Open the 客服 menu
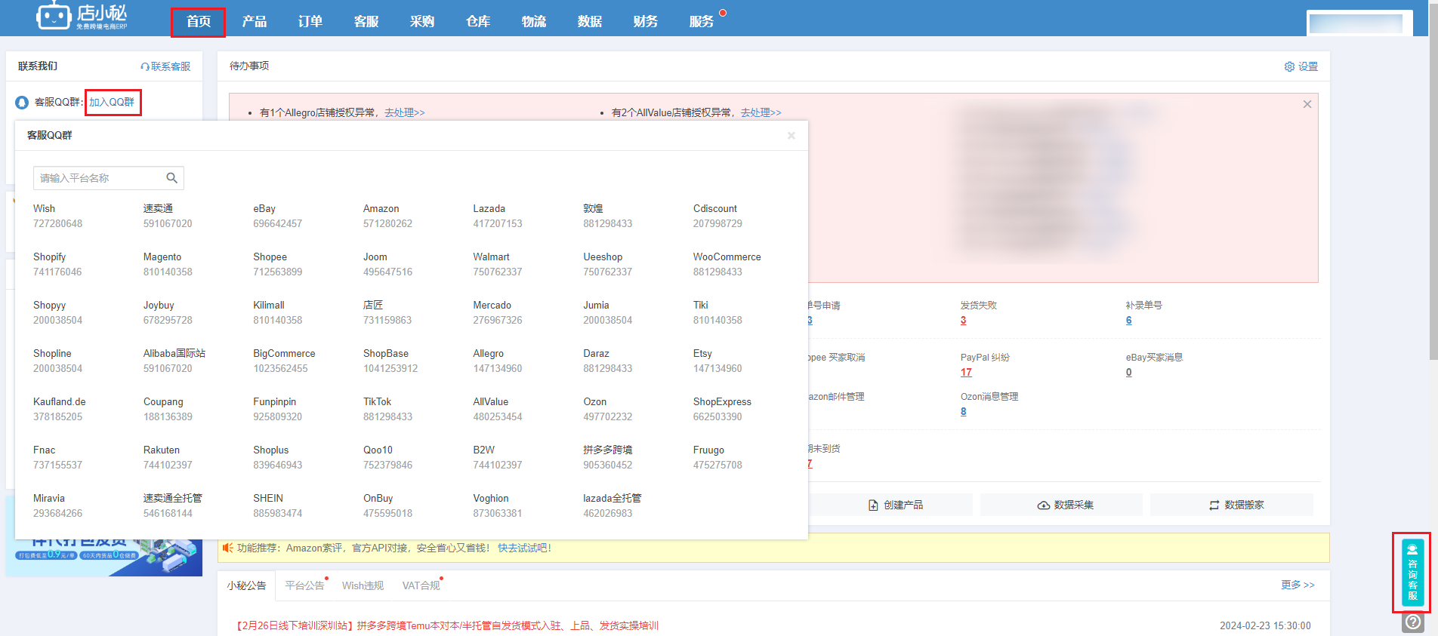 point(366,22)
